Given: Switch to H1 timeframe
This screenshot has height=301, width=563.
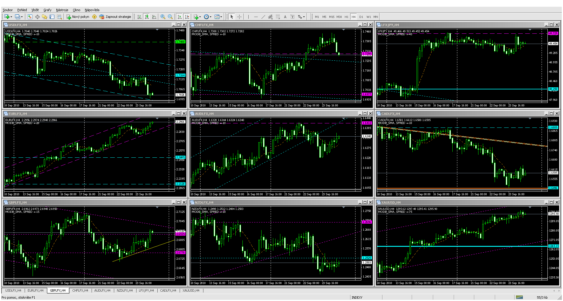Looking at the screenshot, I should 346,17.
